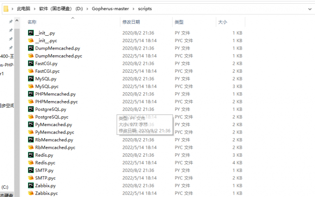Select the file name PyMemcached.py
Viewport: 315px width, 197px height.
(54, 125)
